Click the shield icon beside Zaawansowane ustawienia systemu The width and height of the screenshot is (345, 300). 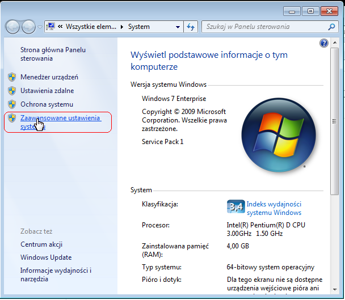[x=12, y=118]
